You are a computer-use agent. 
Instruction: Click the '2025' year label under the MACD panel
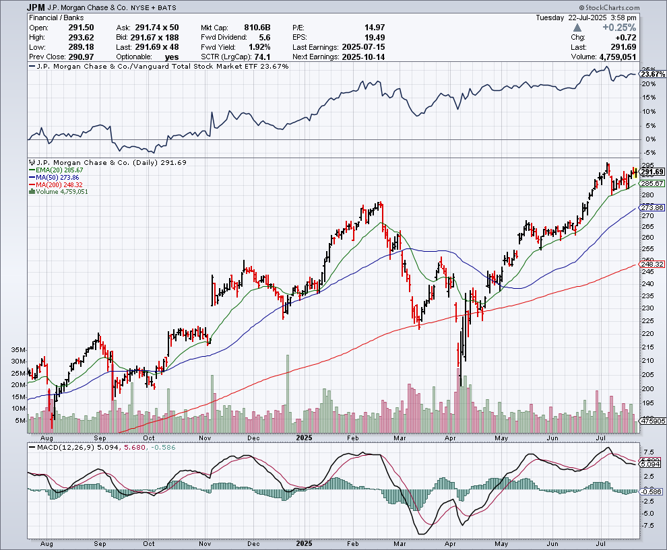(x=304, y=544)
